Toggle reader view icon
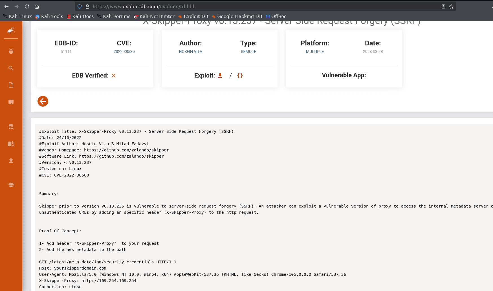This screenshot has height=291, width=493. [x=443, y=6]
